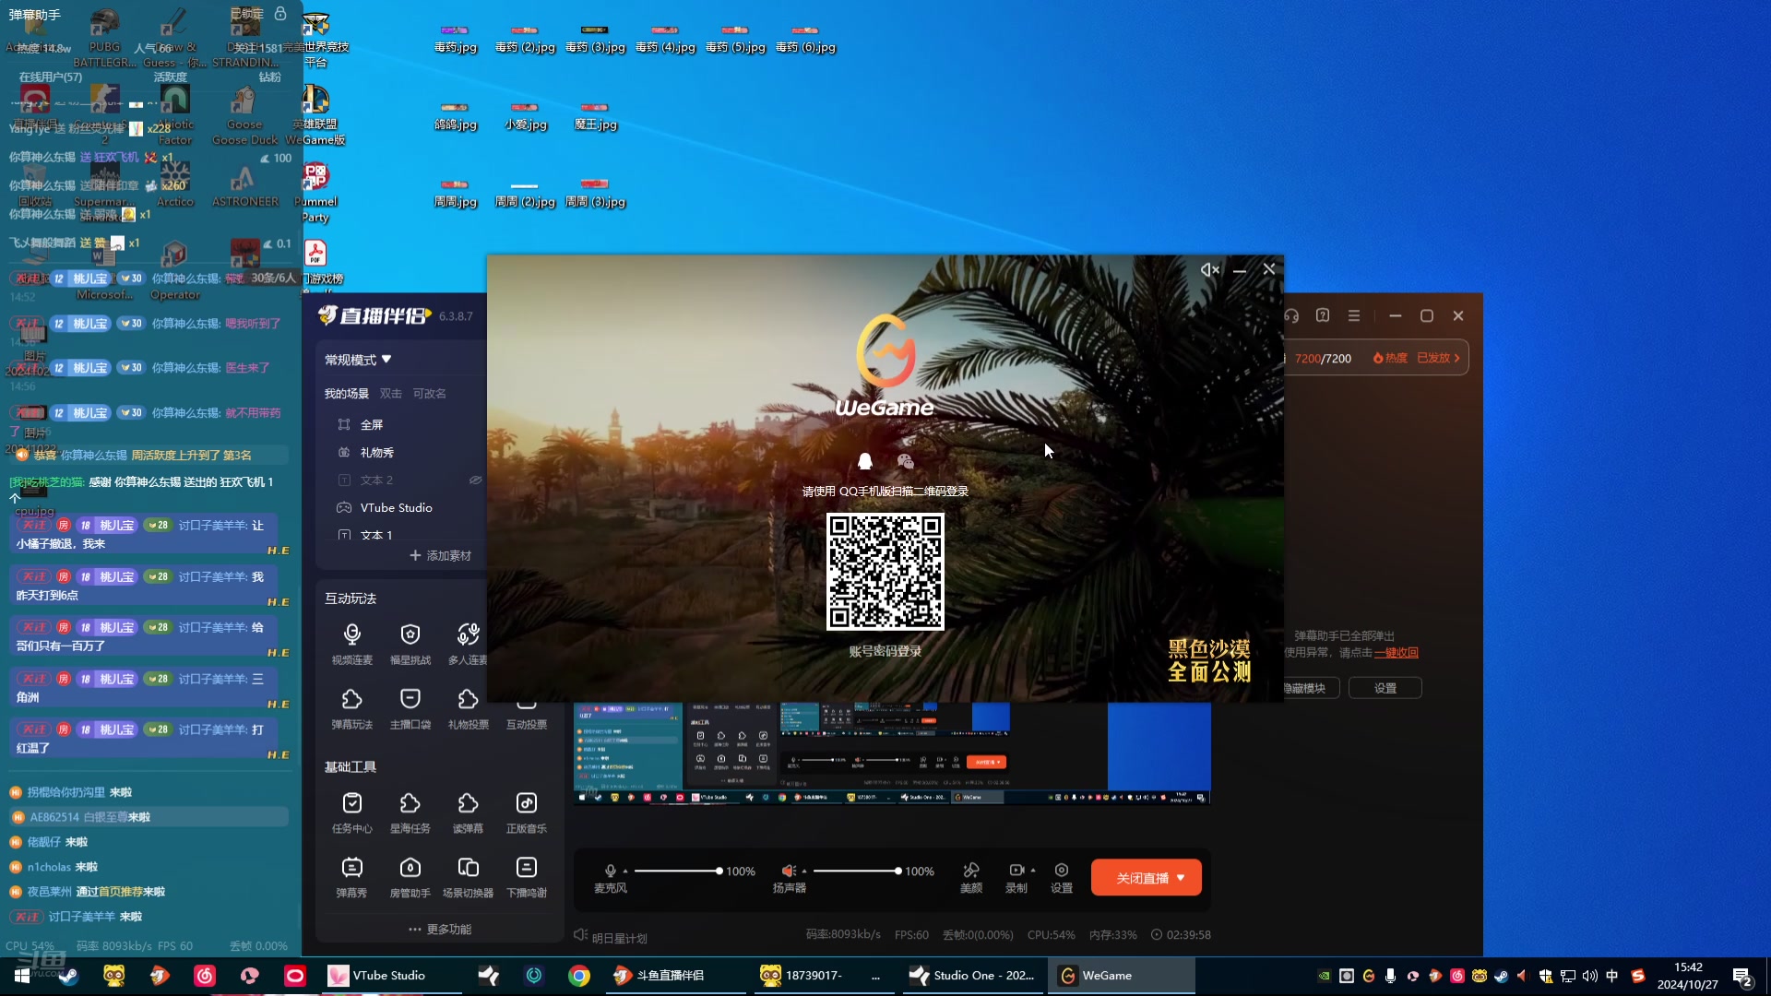Expand 更多功能 more functions

(x=440, y=930)
